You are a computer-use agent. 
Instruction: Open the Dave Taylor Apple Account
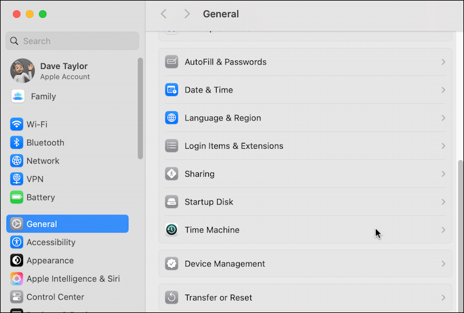point(67,71)
